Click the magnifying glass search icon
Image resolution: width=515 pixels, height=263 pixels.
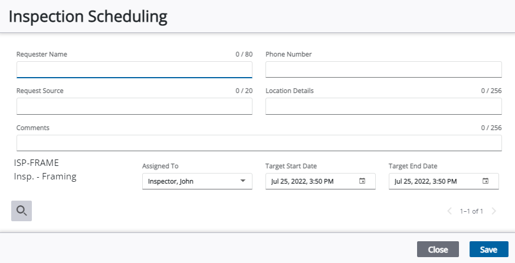coord(21,211)
